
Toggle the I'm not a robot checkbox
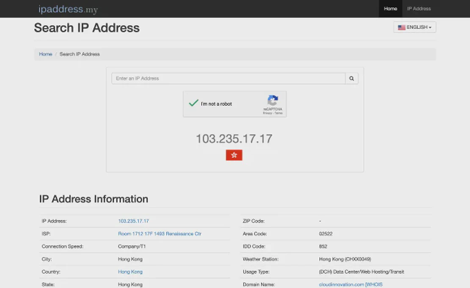[x=194, y=103]
